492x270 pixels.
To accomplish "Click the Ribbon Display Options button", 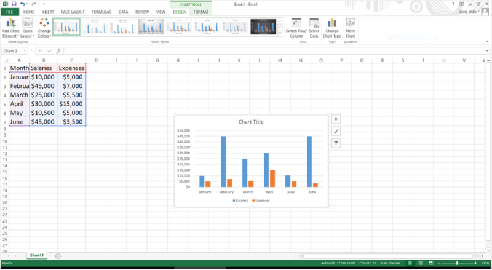I will coord(462,4).
